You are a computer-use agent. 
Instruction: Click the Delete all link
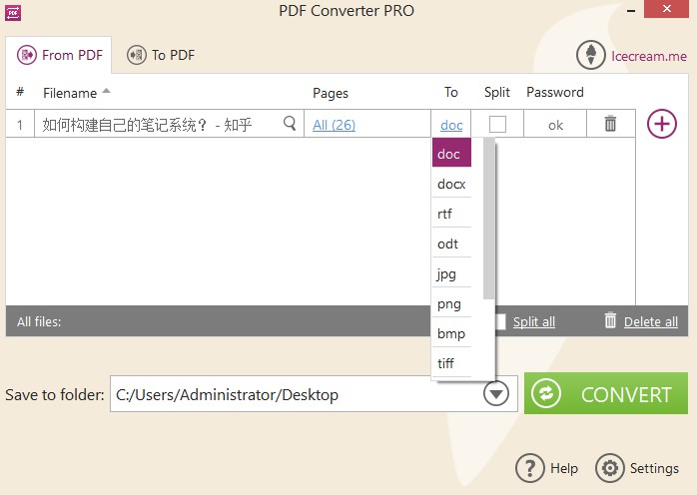click(651, 321)
